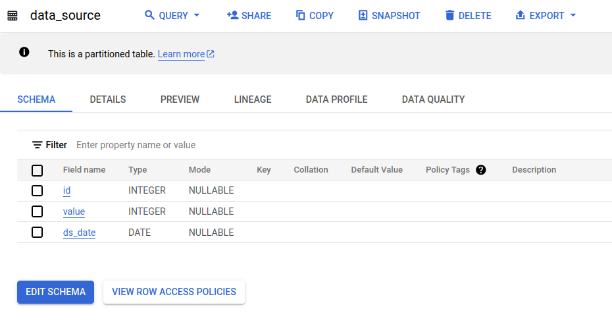Image resolution: width=612 pixels, height=332 pixels.
Task: Open the Lineage tab
Action: tap(253, 99)
